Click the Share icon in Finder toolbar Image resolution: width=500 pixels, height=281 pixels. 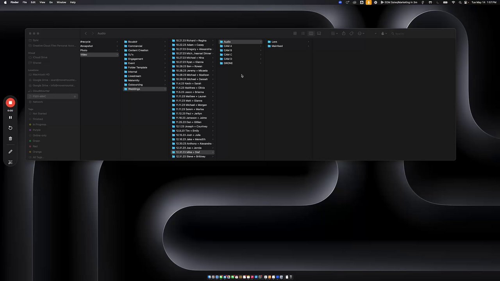tap(344, 34)
